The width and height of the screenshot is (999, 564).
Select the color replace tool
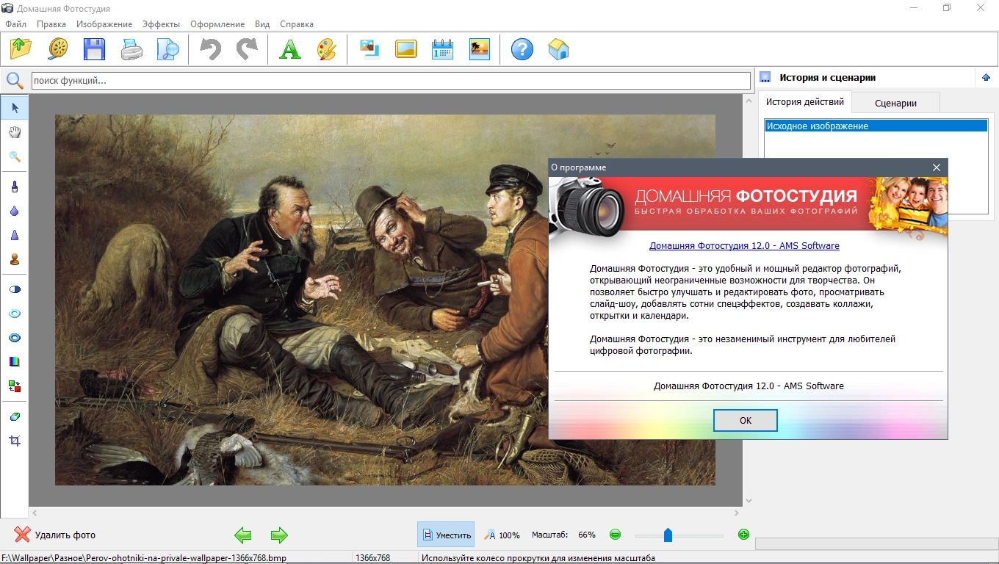(x=15, y=386)
